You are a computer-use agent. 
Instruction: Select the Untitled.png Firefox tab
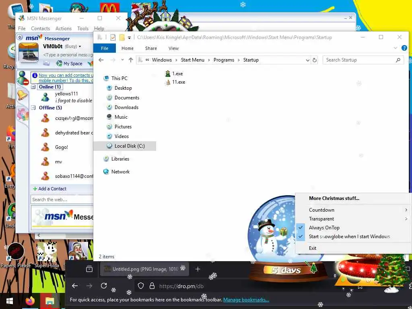coord(144,269)
